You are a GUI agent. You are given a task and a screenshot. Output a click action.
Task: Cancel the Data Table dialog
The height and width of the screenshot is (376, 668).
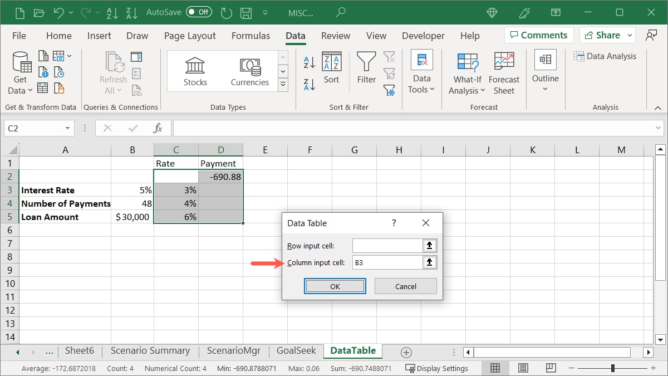pyautogui.click(x=405, y=286)
